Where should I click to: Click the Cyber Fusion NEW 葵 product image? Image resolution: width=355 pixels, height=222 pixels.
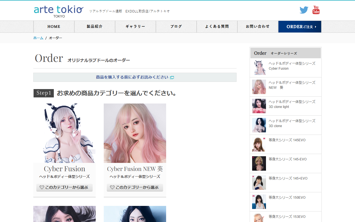coord(135,133)
